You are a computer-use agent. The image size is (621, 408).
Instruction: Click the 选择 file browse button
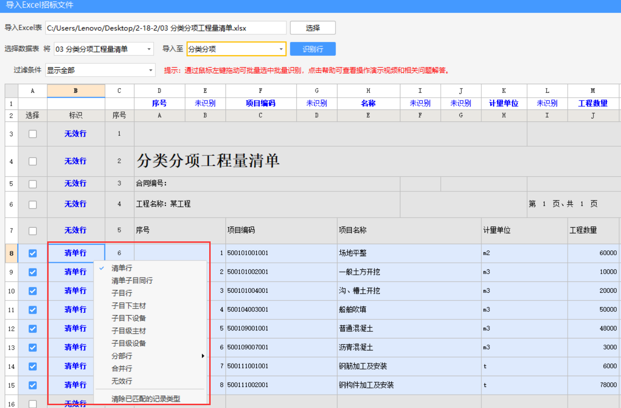313,28
